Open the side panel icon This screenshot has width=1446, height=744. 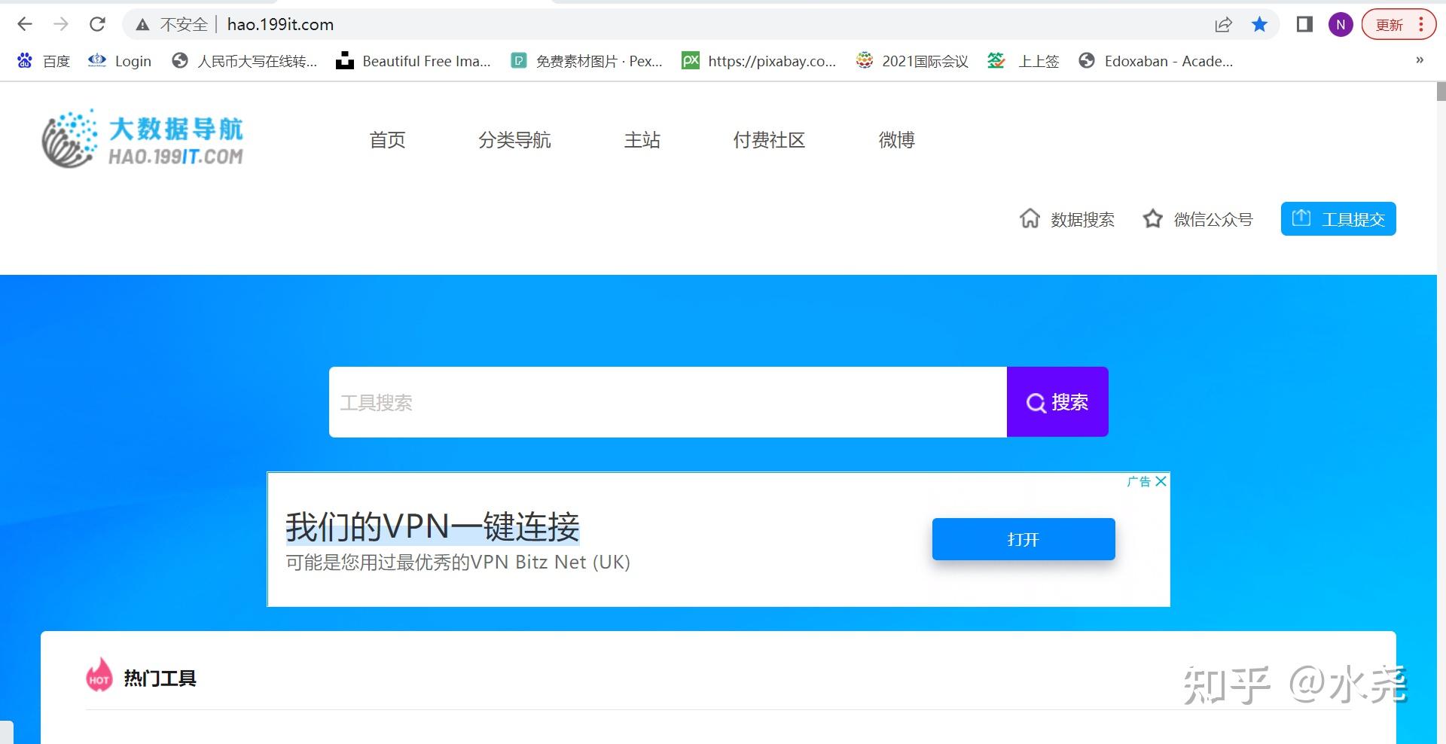(x=1304, y=25)
